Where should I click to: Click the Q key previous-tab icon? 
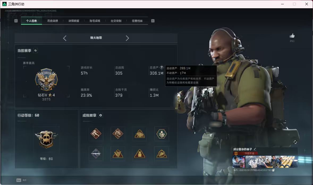click(x=16, y=21)
